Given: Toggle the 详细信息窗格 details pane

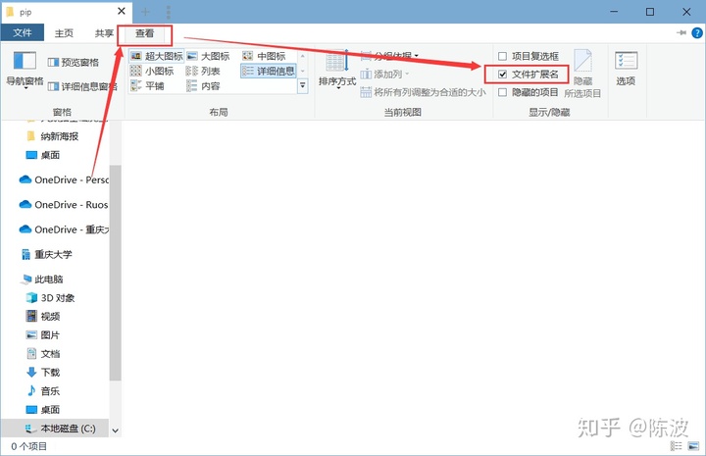Looking at the screenshot, I should click(82, 86).
